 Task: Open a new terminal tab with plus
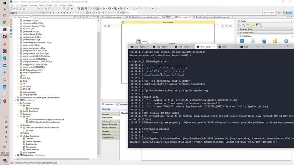[263, 47]
